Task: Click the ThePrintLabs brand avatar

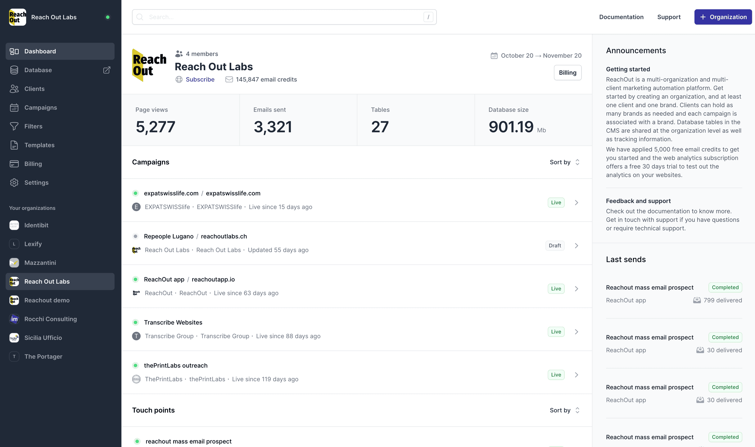Action: coord(136,379)
